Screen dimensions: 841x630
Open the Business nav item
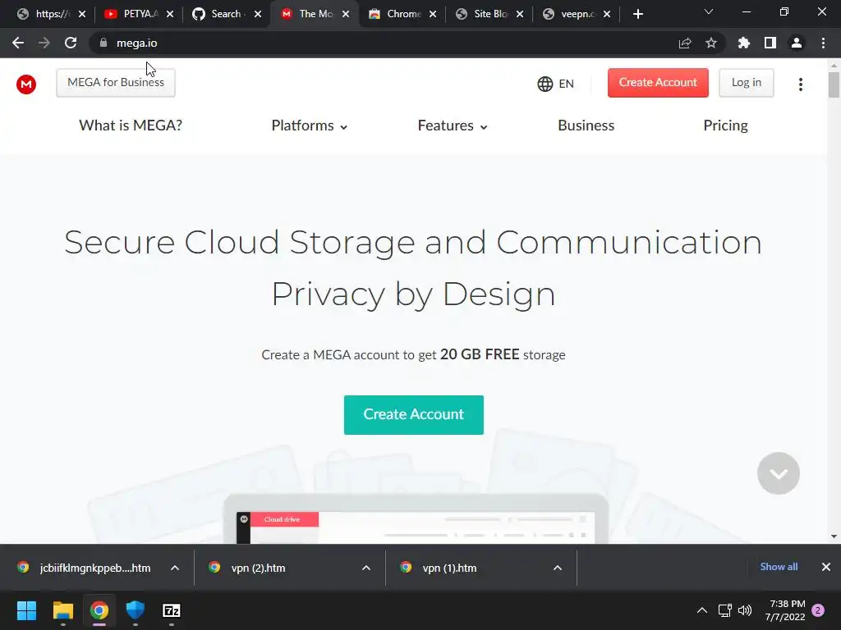[586, 126]
